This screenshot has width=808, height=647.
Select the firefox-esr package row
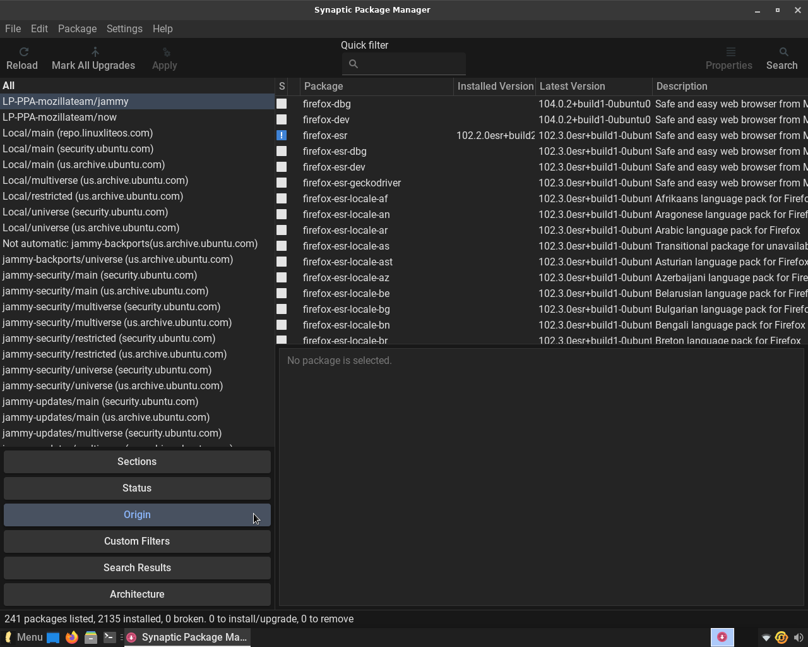tap(542, 135)
